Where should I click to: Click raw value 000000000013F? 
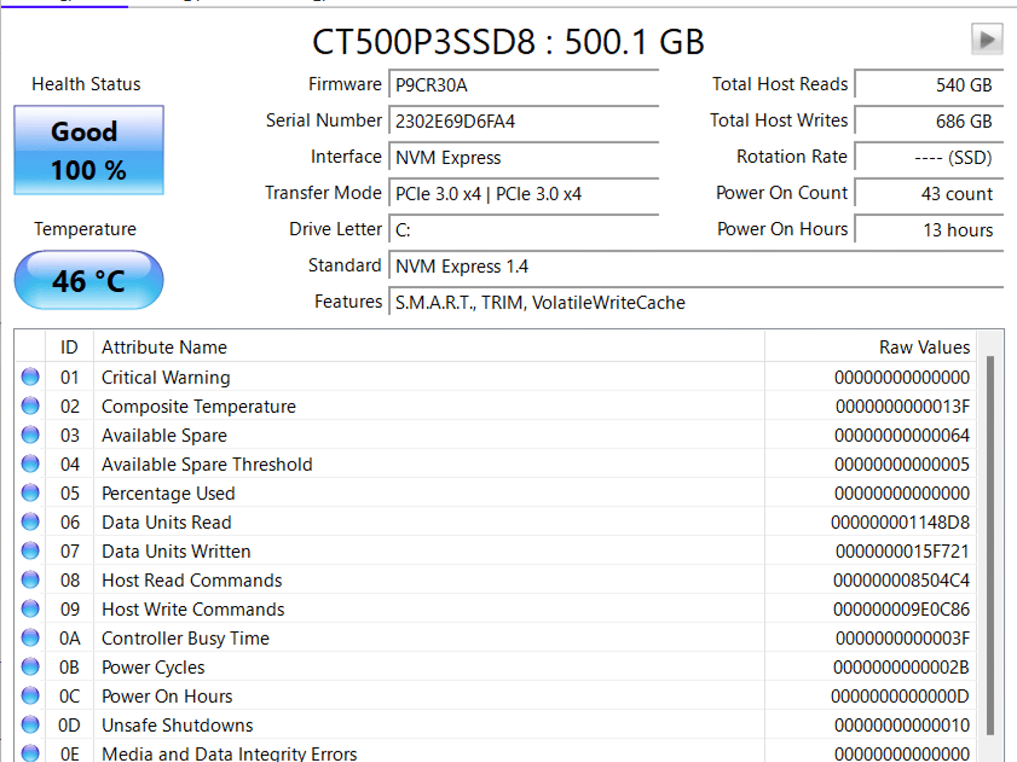[902, 406]
